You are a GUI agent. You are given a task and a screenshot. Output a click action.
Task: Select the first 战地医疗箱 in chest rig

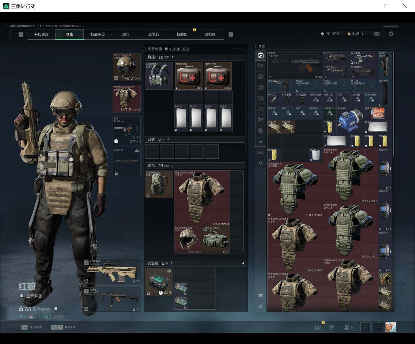click(x=189, y=76)
